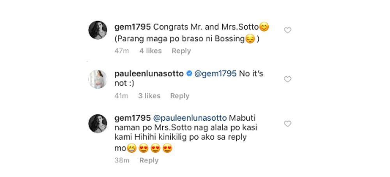This screenshot has height=177, width=390.
Task: Reply to the comment with 4 likes
Action: [181, 51]
